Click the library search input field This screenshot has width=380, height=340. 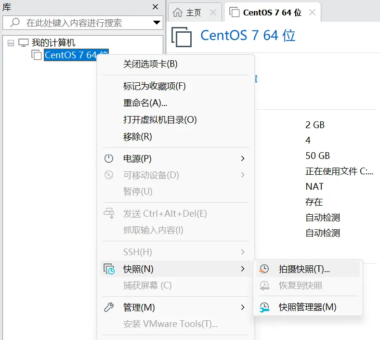[x=83, y=23]
